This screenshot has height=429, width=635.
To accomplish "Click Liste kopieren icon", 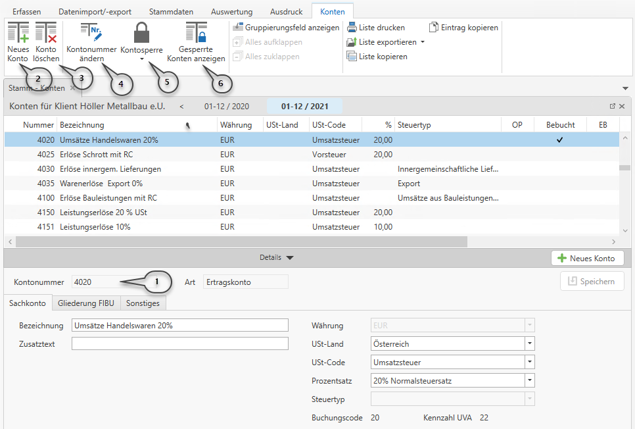I will point(352,57).
